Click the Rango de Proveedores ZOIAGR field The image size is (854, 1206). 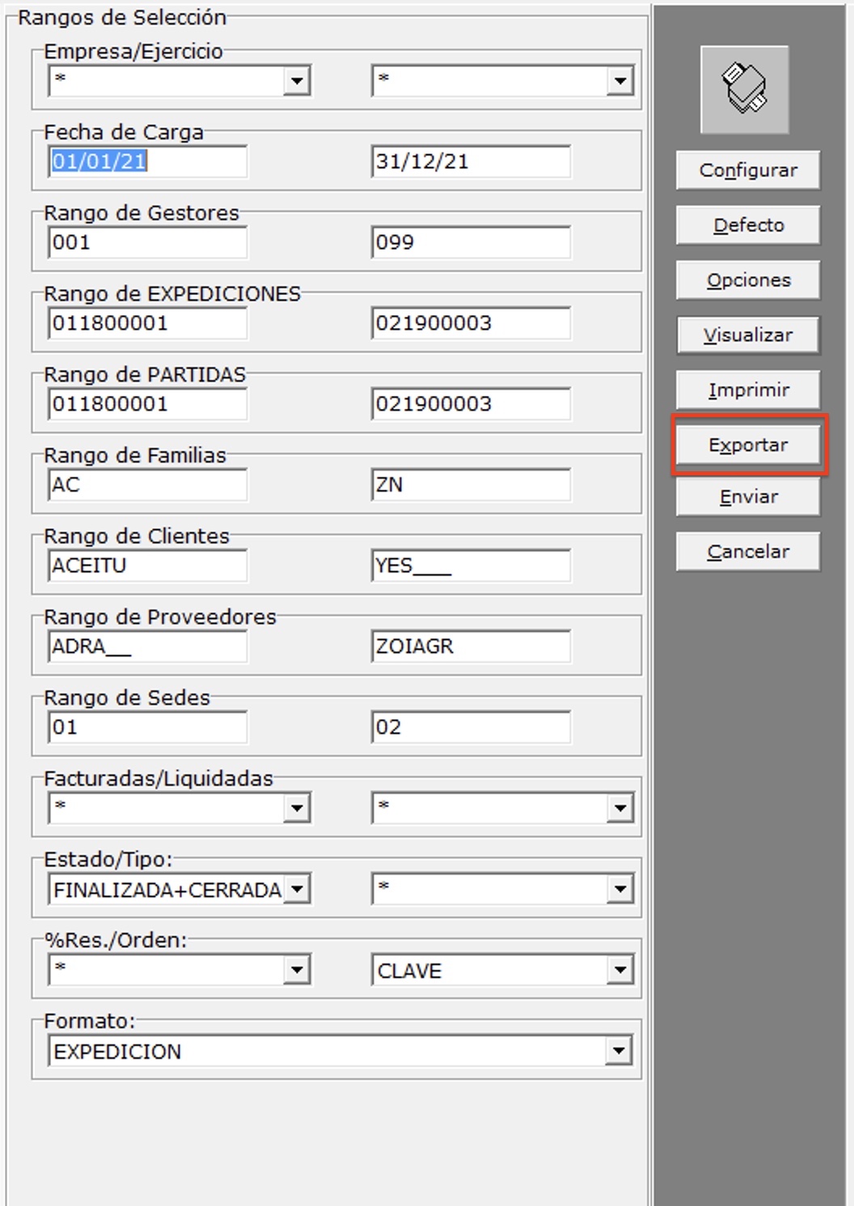pos(471,647)
